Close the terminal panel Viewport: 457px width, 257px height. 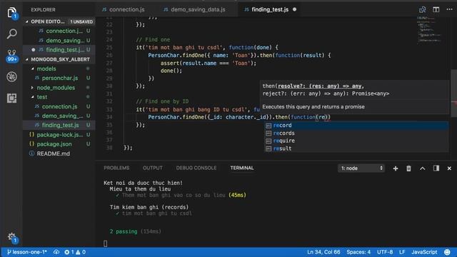pos(449,168)
